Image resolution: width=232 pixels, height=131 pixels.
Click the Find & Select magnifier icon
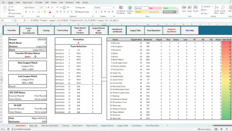[x=223, y=9]
